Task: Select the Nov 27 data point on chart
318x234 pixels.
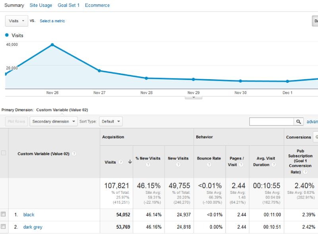Action: (x=99, y=71)
